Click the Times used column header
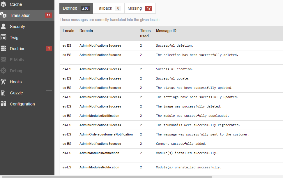Screen dimensions: 283x178 click(x=145, y=33)
